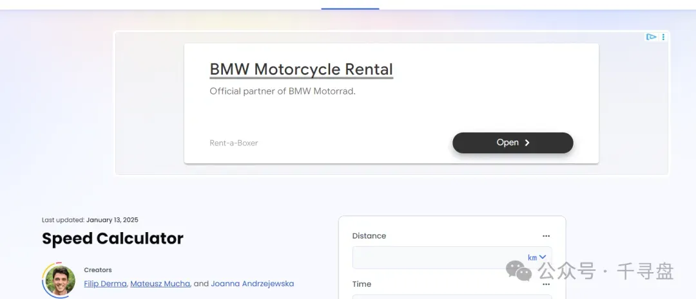Open Filip Derma's creator profile
The width and height of the screenshot is (696, 299).
105,284
